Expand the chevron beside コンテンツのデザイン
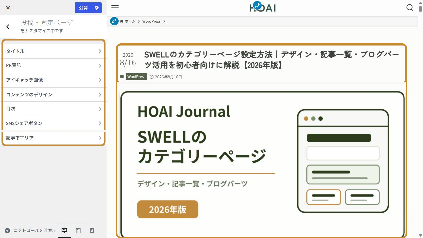 coord(100,95)
